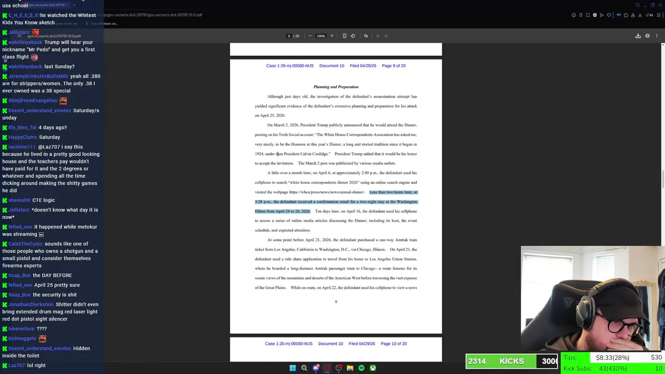Click 'Page 9 of 20' header text

coord(393,66)
